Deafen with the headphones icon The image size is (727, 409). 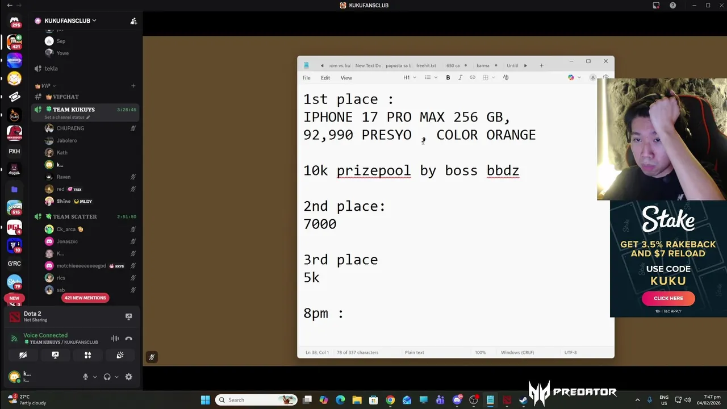[107, 377]
